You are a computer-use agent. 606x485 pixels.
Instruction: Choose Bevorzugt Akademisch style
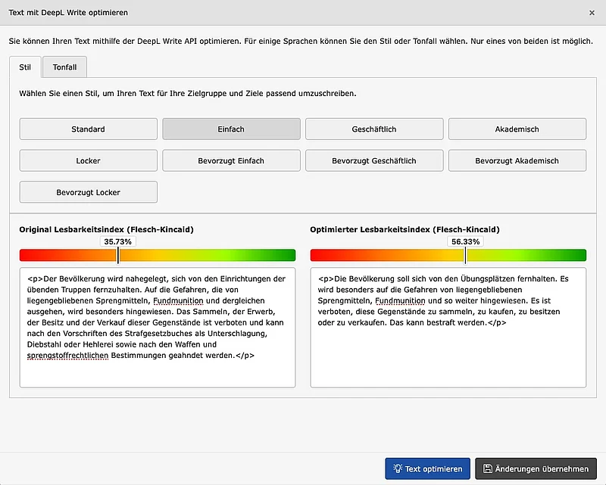517,160
